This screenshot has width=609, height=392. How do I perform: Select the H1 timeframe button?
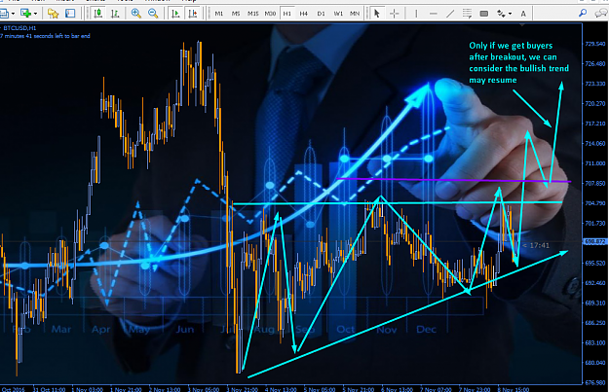(287, 14)
